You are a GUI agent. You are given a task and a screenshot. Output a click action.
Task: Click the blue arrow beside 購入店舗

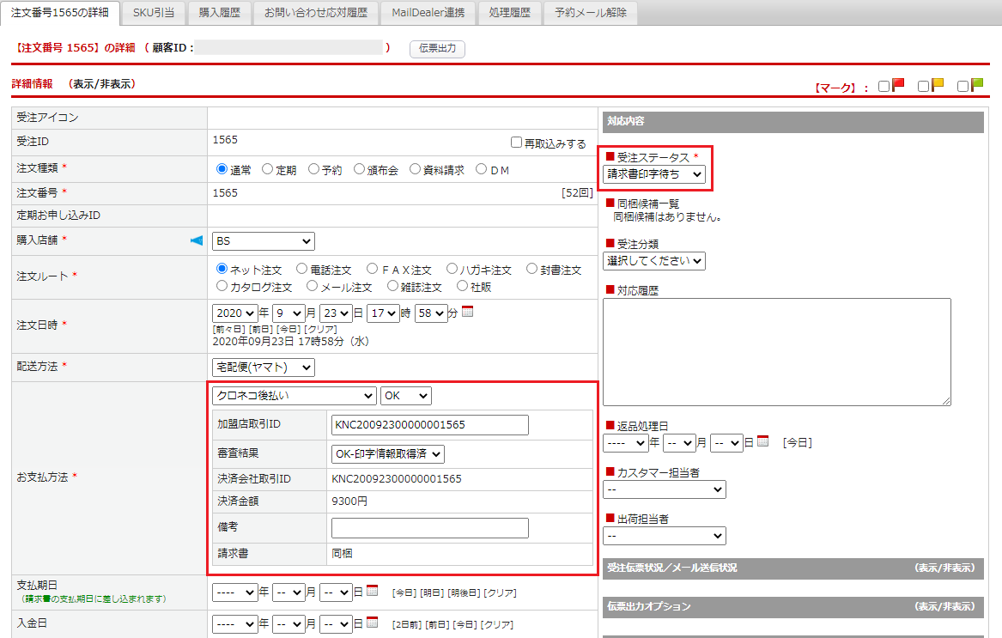197,241
